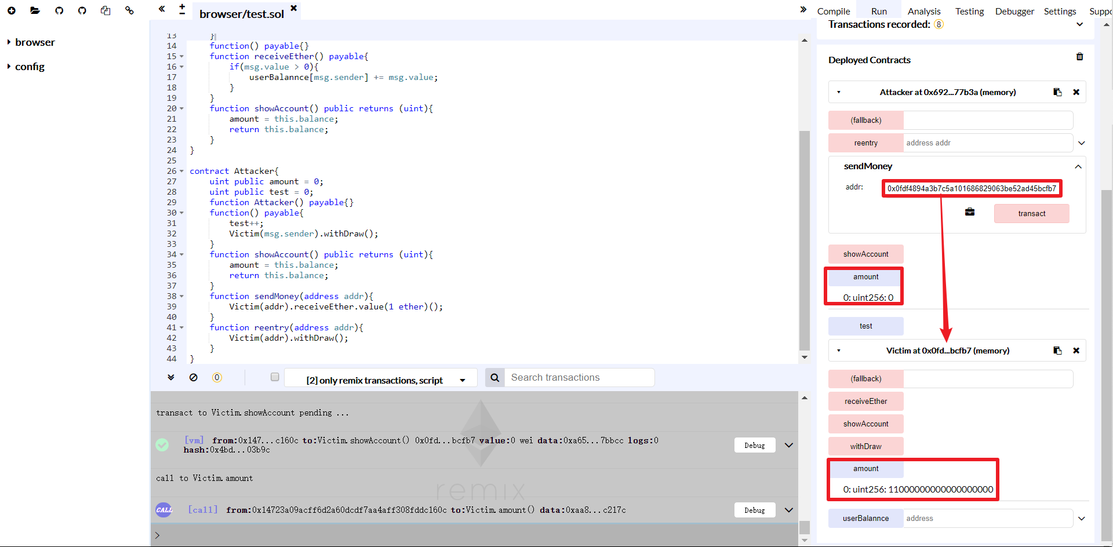The image size is (1113, 547).
Task: Click the green success checkmark of showAccount transaction
Action: click(x=162, y=444)
